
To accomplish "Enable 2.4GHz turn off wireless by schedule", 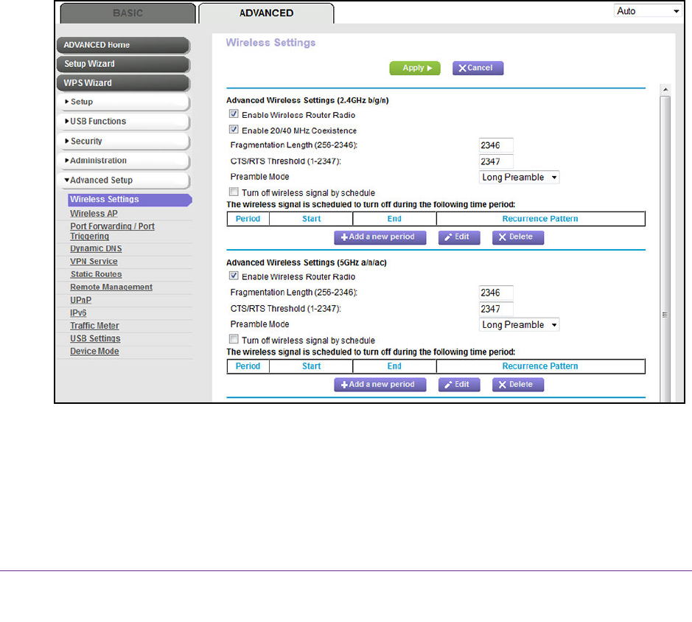I will pyautogui.click(x=234, y=192).
